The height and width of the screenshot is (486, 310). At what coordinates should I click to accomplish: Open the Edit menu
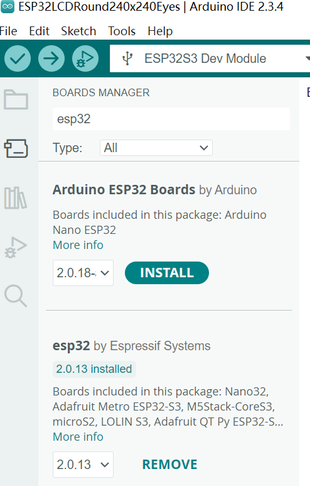[x=40, y=31]
